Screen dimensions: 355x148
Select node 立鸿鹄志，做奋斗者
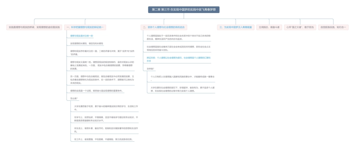(x=269, y=27)
